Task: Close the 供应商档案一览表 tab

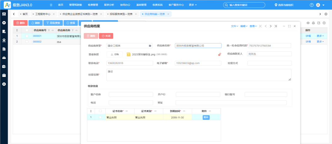Action: (x=168, y=14)
